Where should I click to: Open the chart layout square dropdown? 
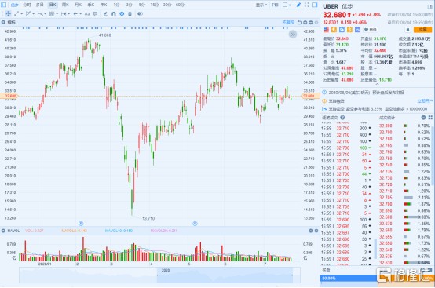coord(287,5)
